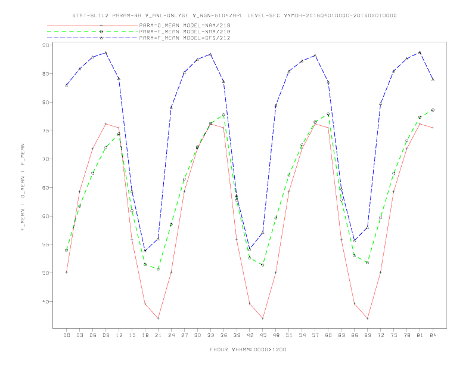Click the y-axis tick label 80

pos(45,103)
